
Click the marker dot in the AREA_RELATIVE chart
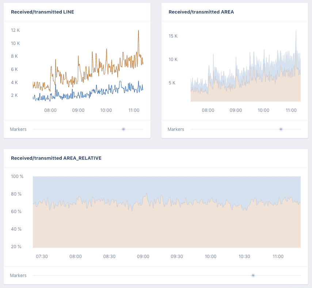(x=253, y=276)
